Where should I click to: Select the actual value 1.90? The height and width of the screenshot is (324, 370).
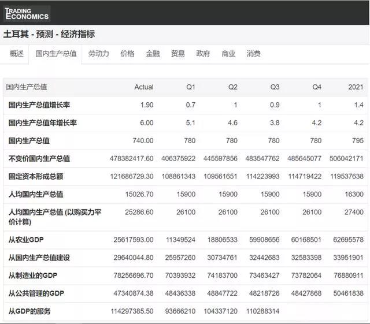(147, 105)
